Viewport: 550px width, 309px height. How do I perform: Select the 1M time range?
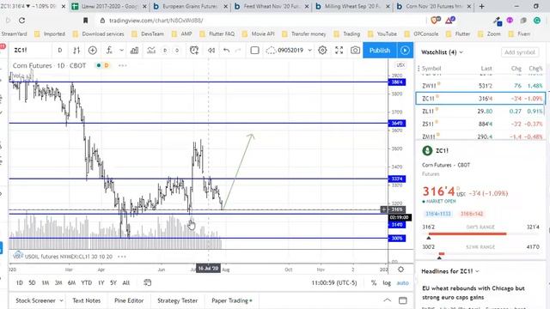46,282
